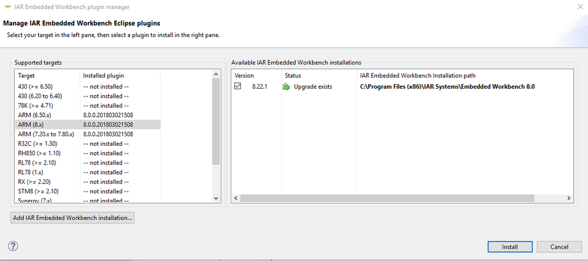Viewport: 588px width, 261px height.
Task: Click installed plugin version for ARM (7.20.x to 7.80.x)
Action: (108, 134)
